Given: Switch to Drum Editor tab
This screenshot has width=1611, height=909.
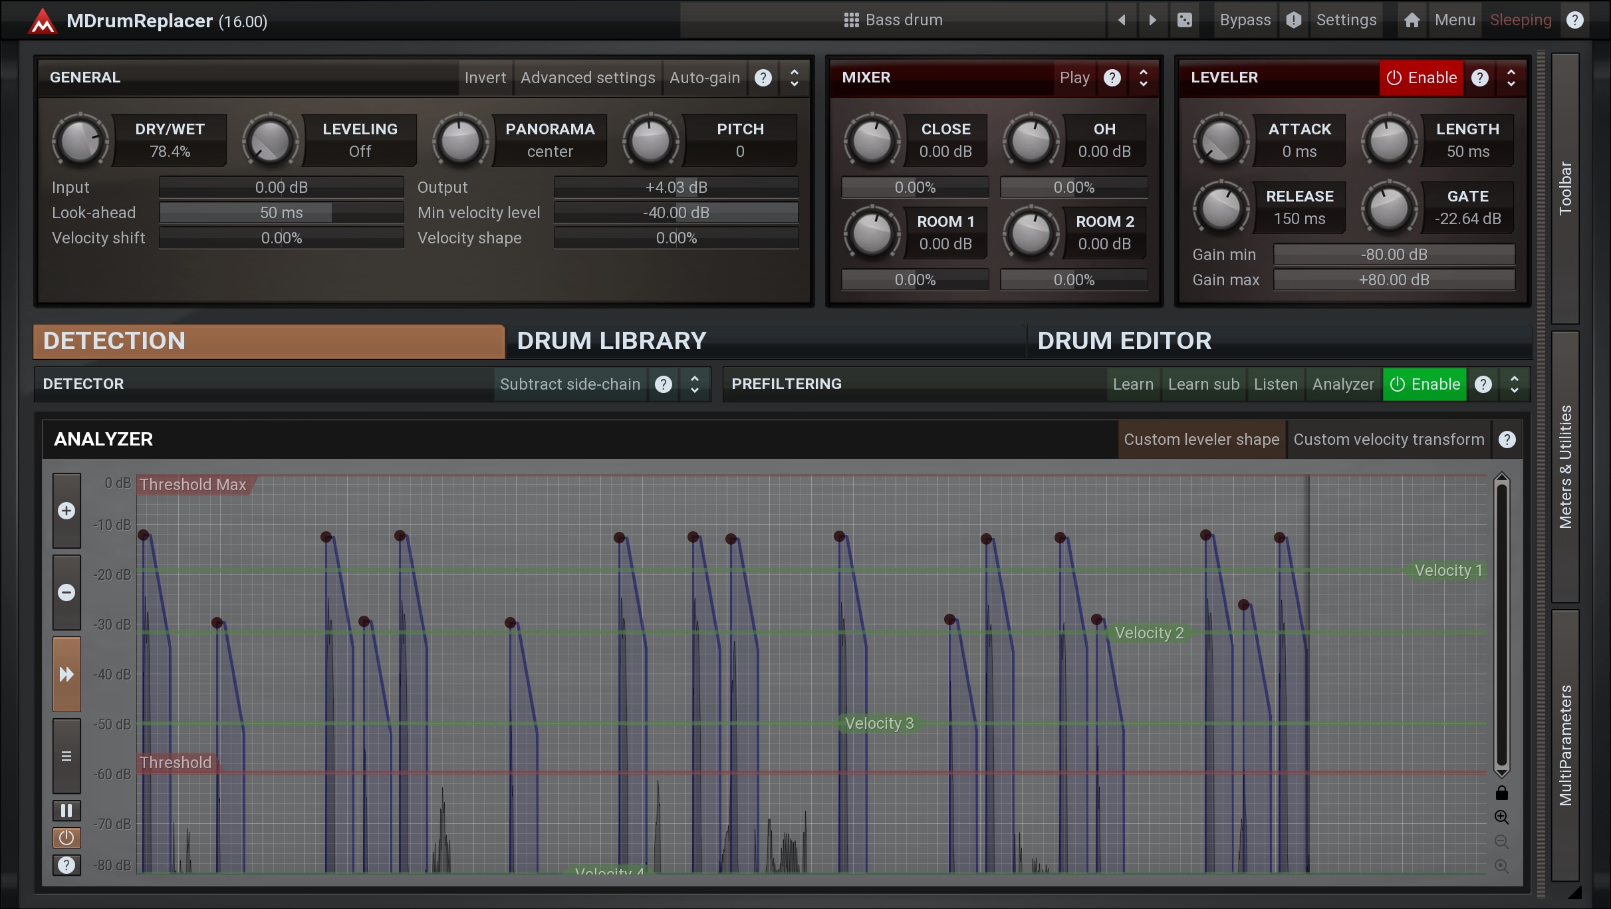Looking at the screenshot, I should (1279, 341).
